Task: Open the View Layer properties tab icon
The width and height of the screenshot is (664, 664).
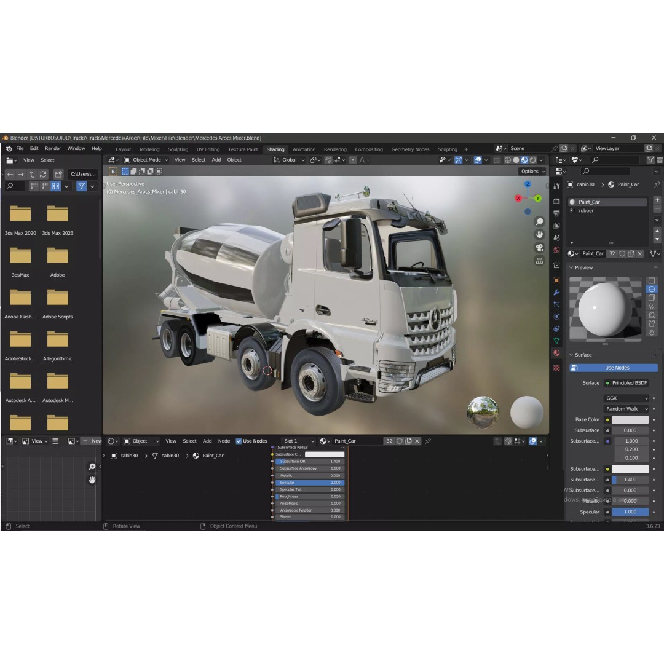Action: point(556,225)
